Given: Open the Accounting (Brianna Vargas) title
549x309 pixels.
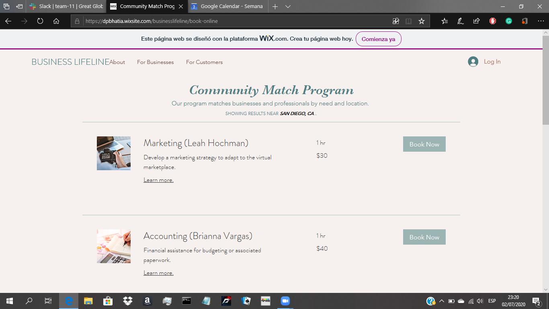Looking at the screenshot, I should [x=198, y=236].
